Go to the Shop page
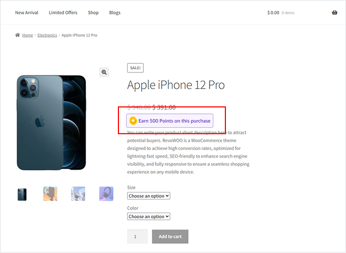 click(x=93, y=13)
